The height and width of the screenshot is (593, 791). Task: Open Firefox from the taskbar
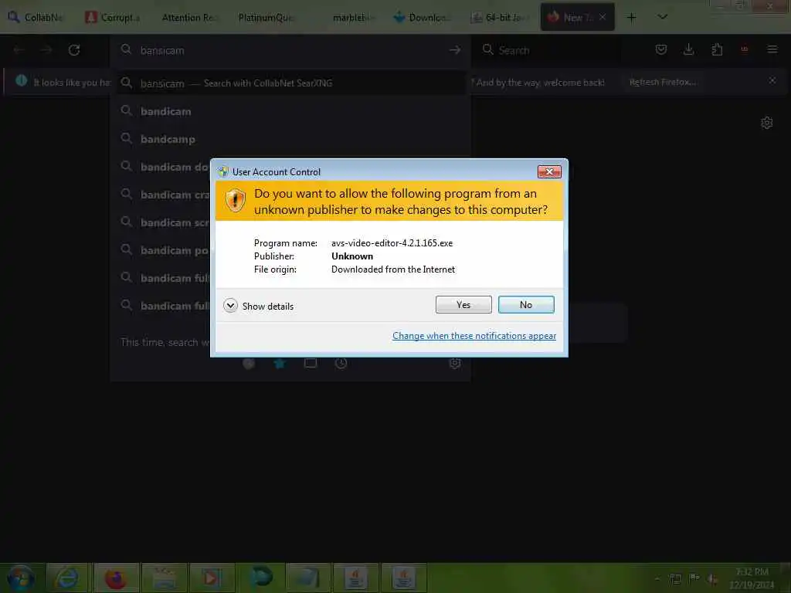point(116,578)
